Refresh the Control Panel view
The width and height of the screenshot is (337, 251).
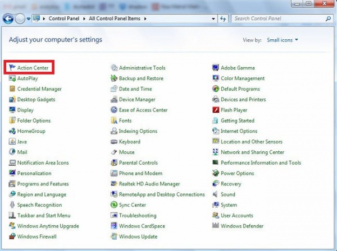click(223, 18)
